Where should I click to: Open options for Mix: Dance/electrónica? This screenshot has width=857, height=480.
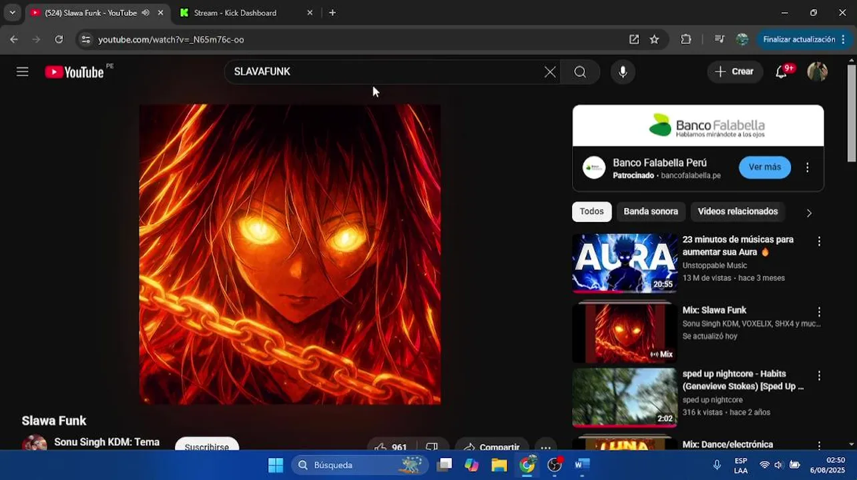point(819,445)
